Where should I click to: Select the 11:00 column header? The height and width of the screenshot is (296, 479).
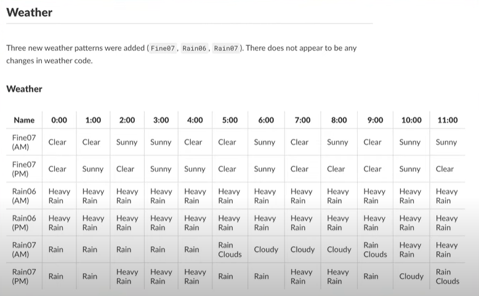pyautogui.click(x=446, y=120)
